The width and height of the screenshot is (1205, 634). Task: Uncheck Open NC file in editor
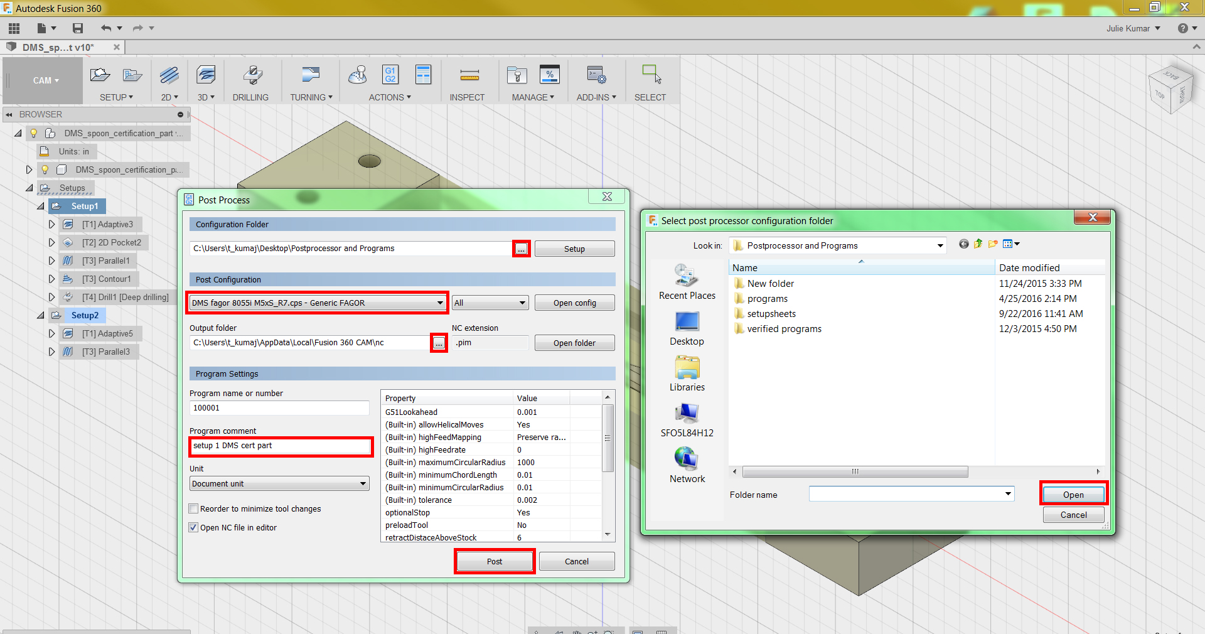pyautogui.click(x=194, y=527)
